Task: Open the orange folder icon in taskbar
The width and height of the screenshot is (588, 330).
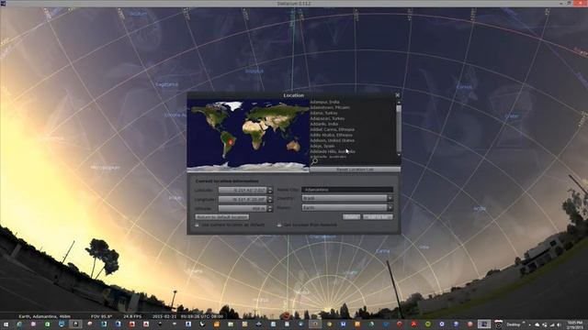Action: coord(217,324)
